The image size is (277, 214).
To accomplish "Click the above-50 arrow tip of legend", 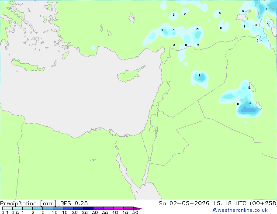I will pos(138,209).
